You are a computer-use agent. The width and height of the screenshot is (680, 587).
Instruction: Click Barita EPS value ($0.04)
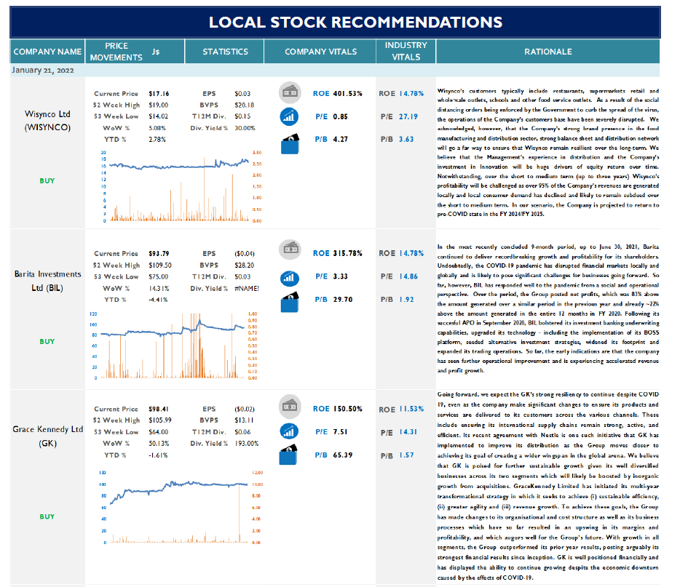coord(245,253)
